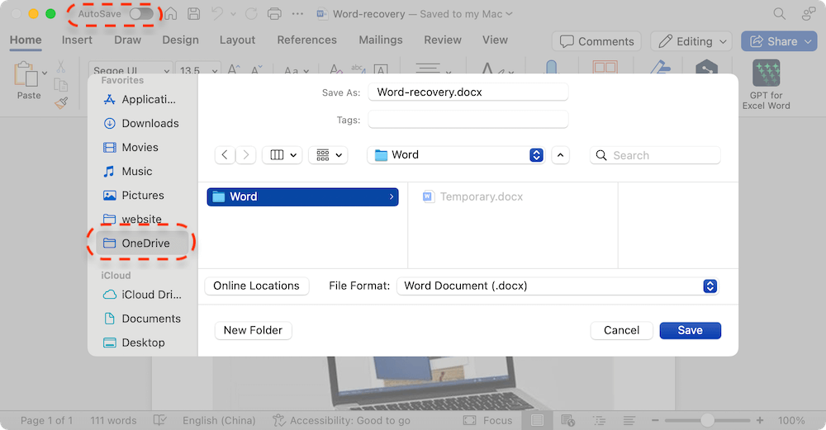The image size is (826, 430).
Task: Click the Format Painter brush icon
Action: pos(61,102)
